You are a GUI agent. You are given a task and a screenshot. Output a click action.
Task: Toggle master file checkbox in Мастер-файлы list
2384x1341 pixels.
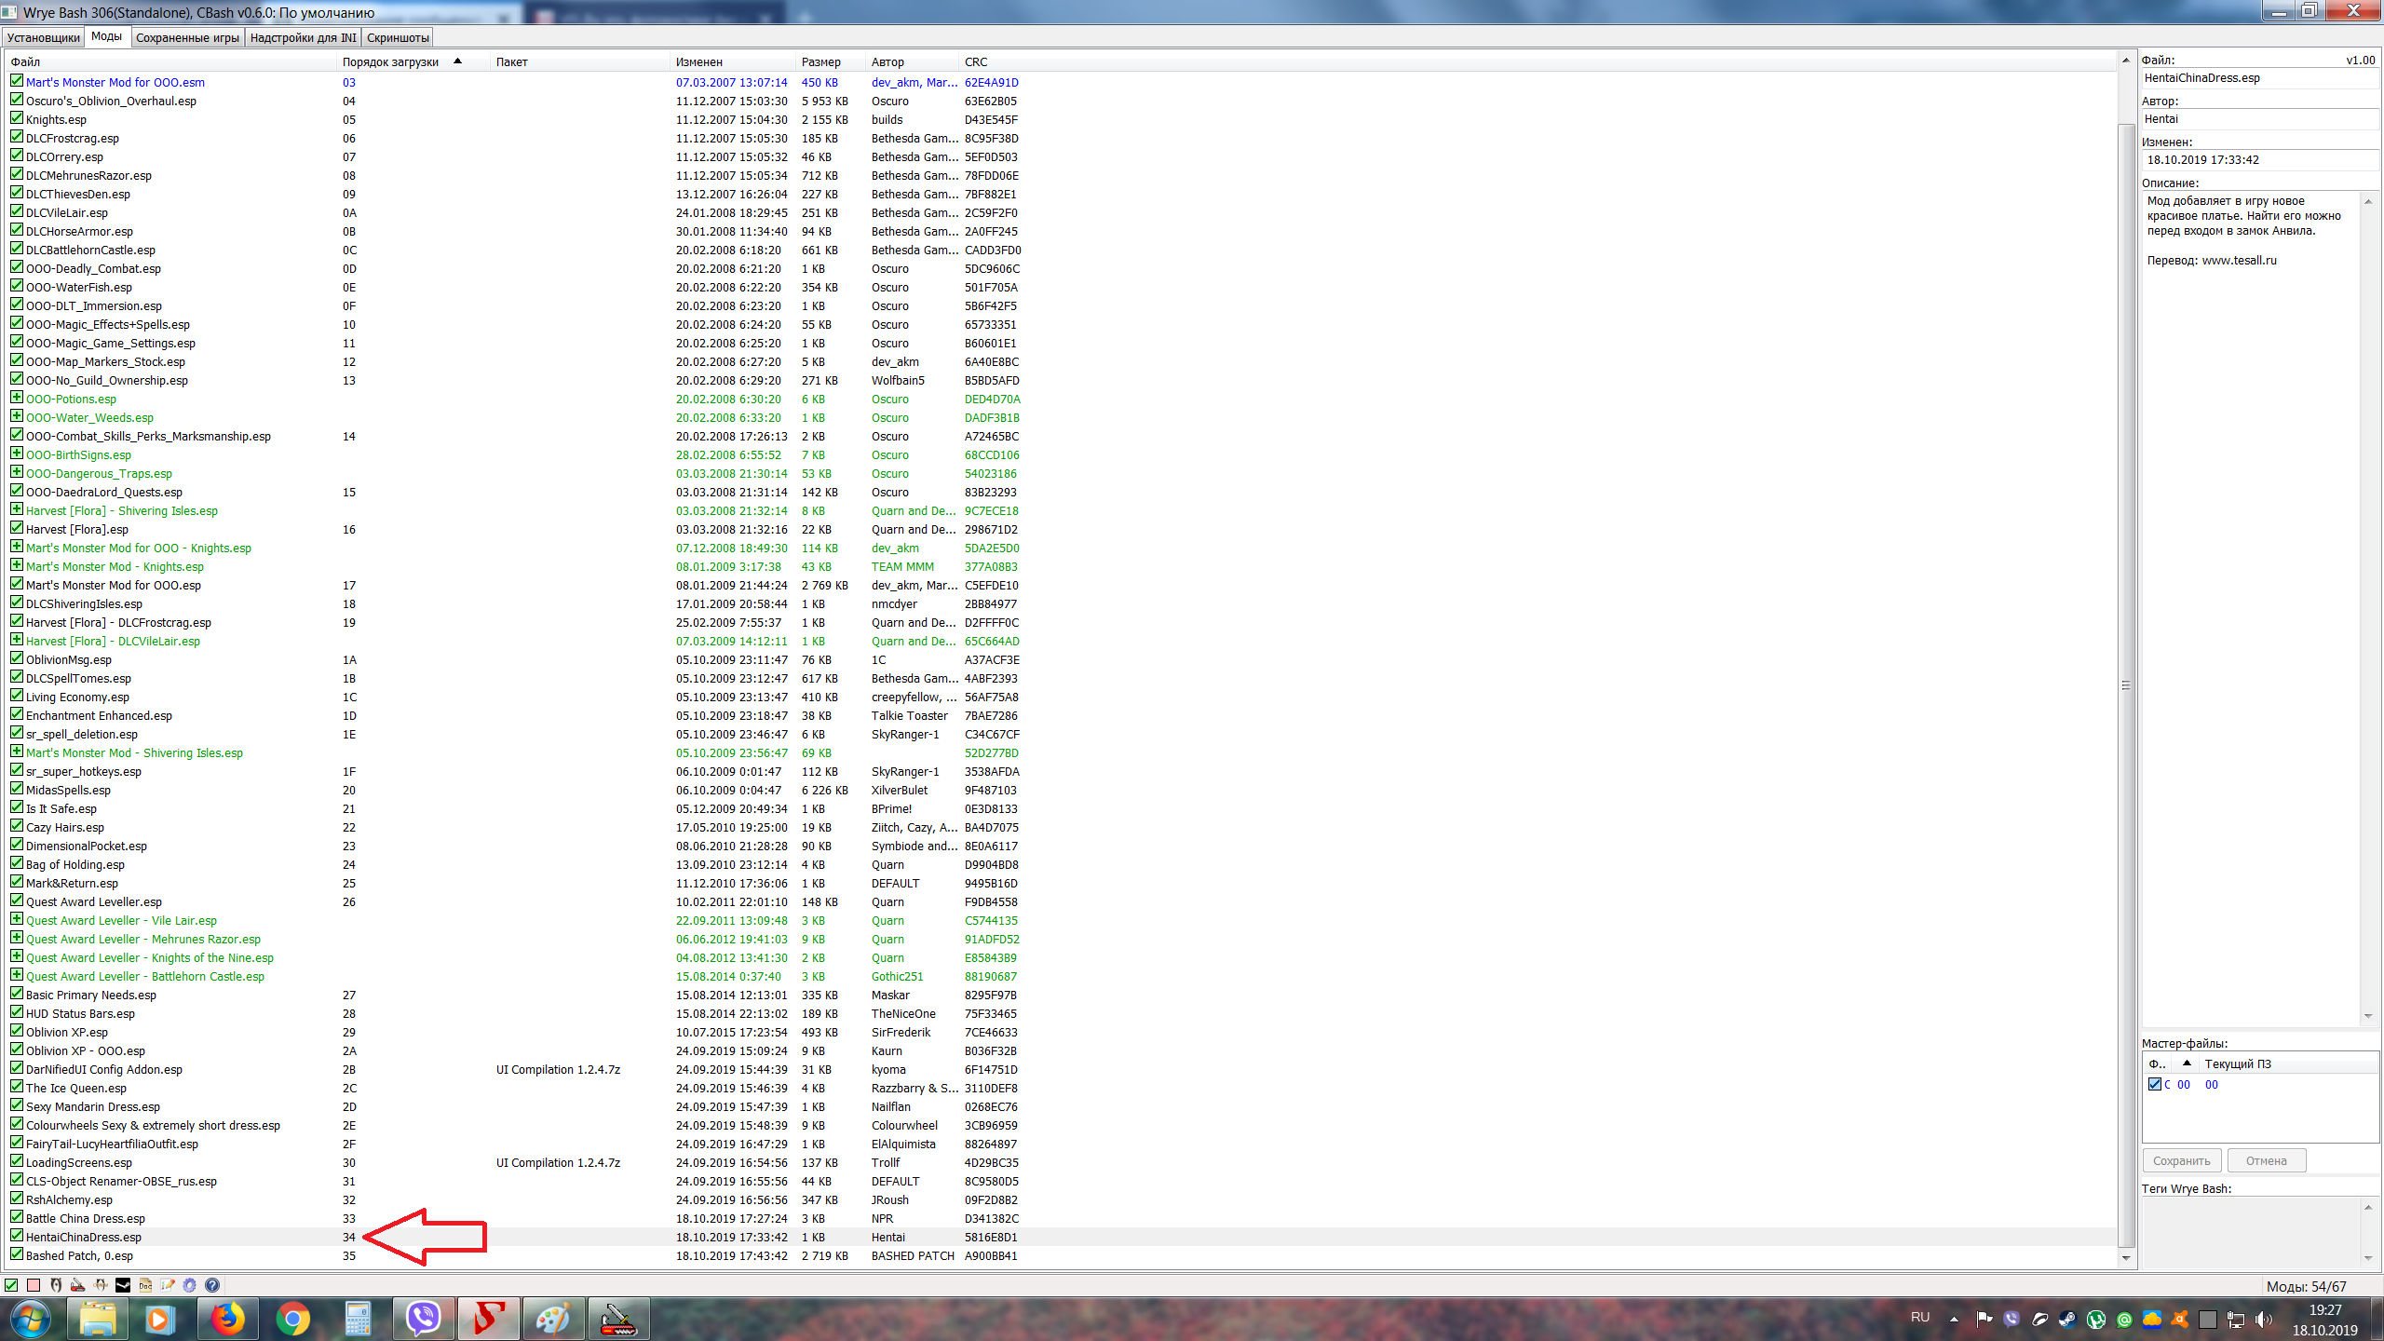click(x=2154, y=1084)
